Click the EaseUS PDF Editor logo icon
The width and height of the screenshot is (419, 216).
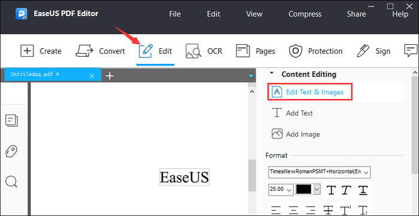click(22, 14)
